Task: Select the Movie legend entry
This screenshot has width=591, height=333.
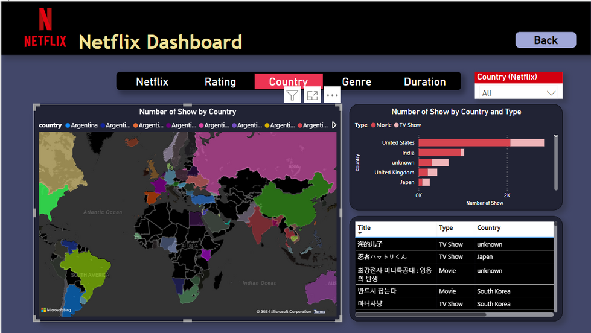Action: tap(381, 125)
